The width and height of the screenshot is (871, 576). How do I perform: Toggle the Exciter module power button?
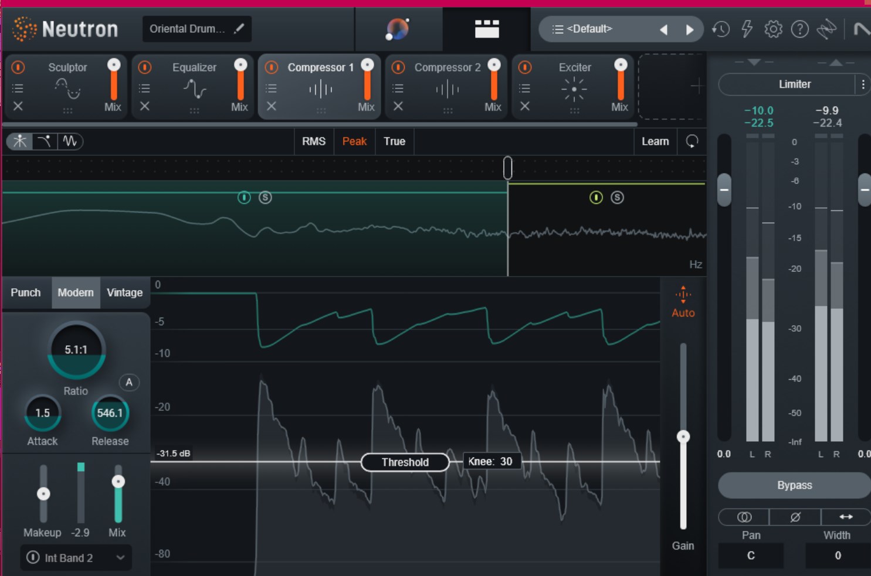[525, 67]
